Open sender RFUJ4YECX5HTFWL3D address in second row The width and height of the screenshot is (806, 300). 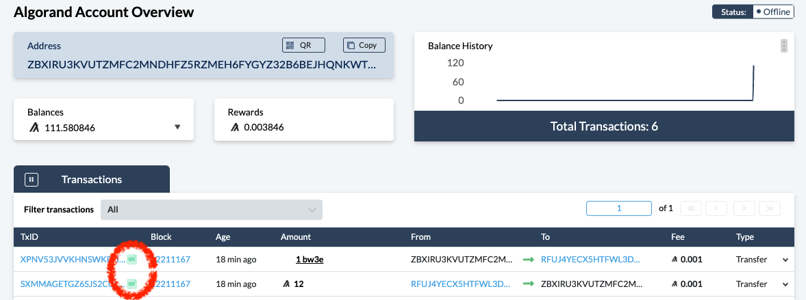pos(461,284)
